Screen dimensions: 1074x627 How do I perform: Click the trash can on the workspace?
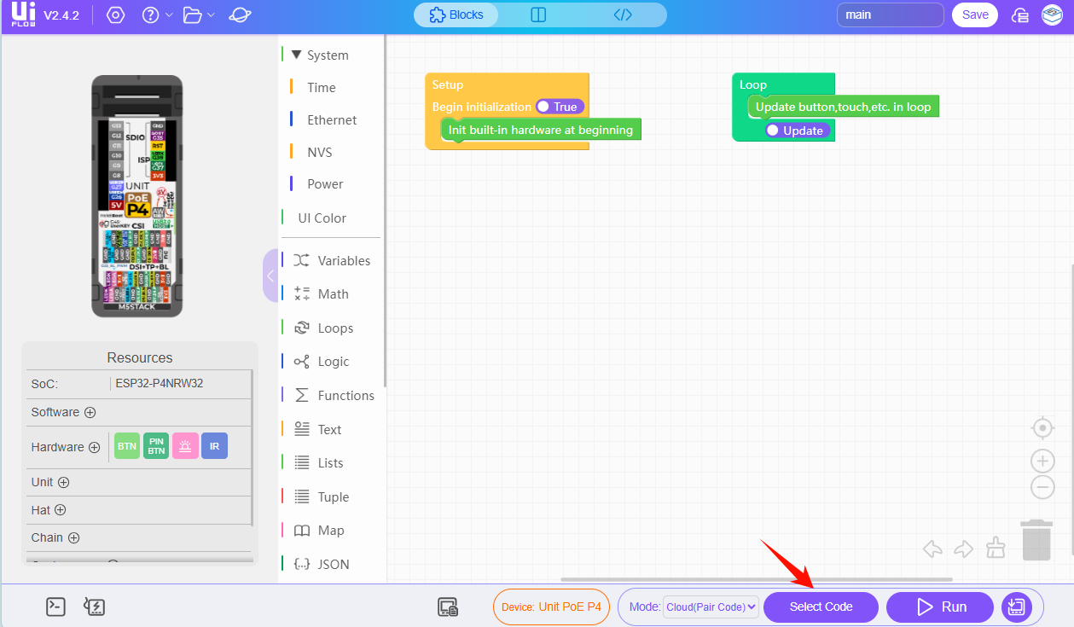pyautogui.click(x=1036, y=541)
